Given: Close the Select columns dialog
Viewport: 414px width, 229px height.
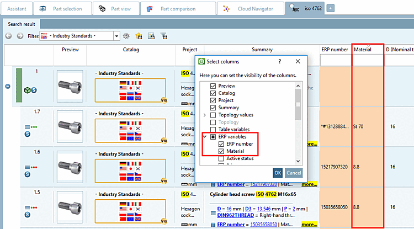Looking at the screenshot, I should 298,61.
